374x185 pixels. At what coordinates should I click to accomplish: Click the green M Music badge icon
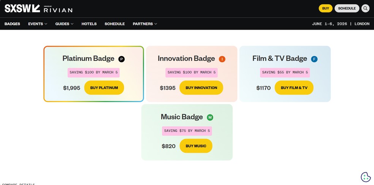click(210, 117)
